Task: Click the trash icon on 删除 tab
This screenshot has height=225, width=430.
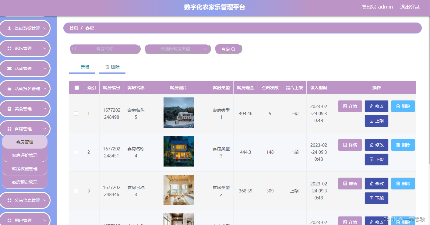Action: [108, 67]
